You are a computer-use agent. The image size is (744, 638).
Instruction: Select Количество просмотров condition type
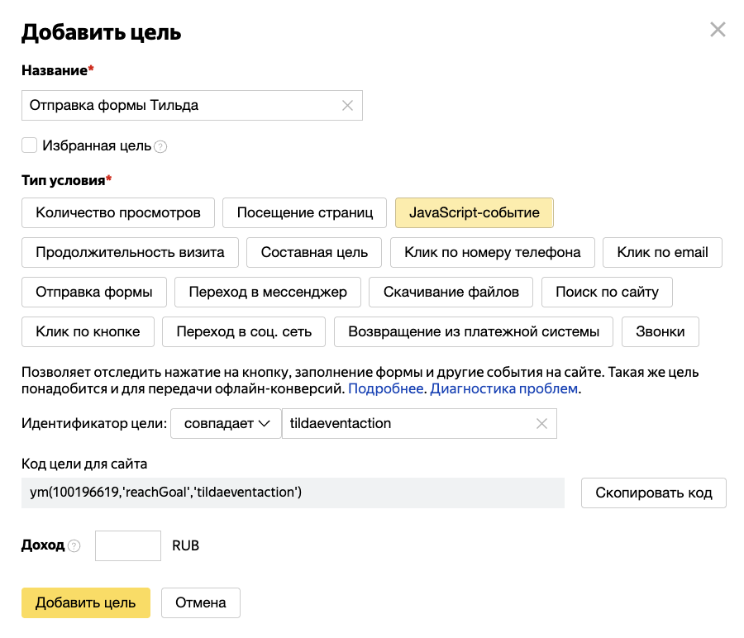(118, 212)
